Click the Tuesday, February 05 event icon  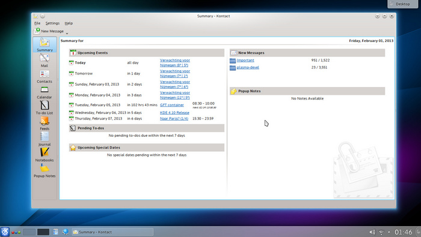pyautogui.click(x=71, y=105)
